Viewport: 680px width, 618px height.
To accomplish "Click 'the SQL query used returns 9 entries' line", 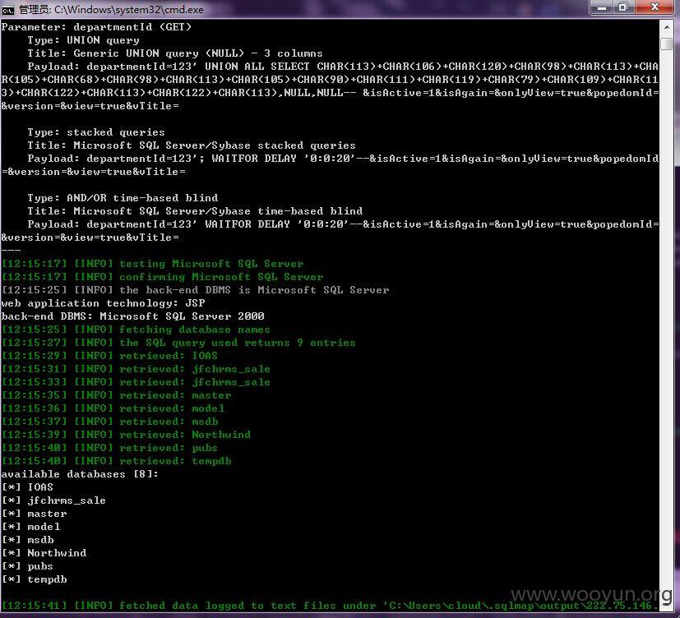I will pos(178,343).
